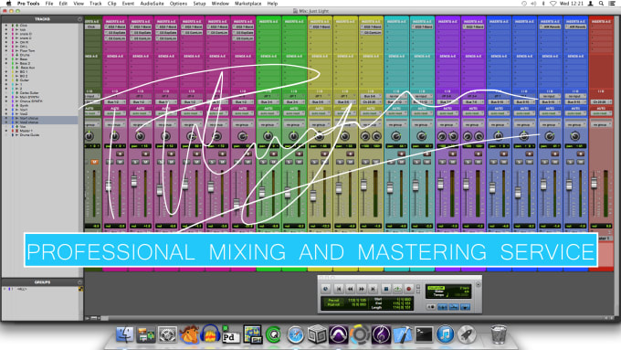This screenshot has height=350, width=621.
Task: Open the auto read selector on the kick strip
Action: (115, 113)
